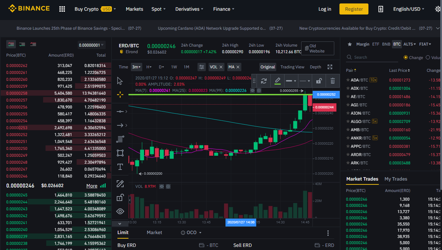Select the text annotation tool
The width and height of the screenshot is (442, 250).
click(x=120, y=167)
